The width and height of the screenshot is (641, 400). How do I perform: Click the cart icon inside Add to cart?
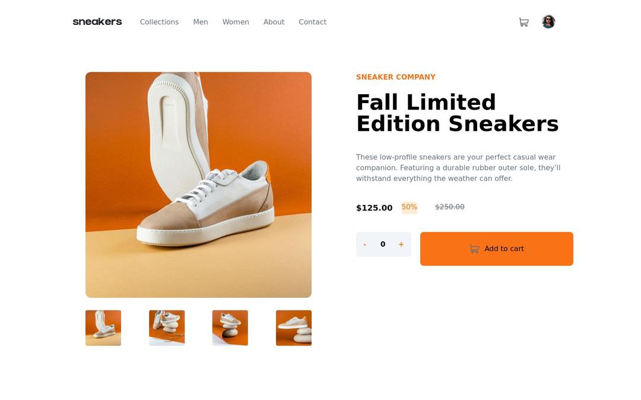pyautogui.click(x=474, y=248)
